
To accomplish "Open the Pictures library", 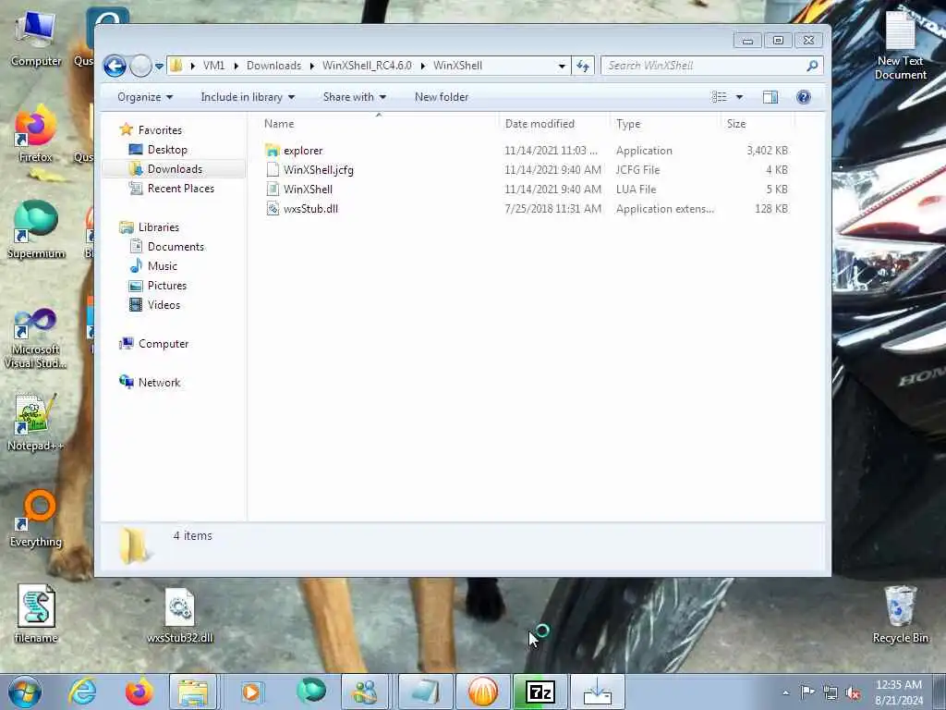I will 166,285.
